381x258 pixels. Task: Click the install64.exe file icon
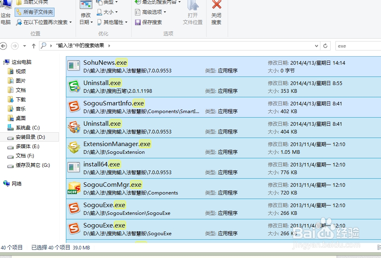pyautogui.click(x=74, y=167)
